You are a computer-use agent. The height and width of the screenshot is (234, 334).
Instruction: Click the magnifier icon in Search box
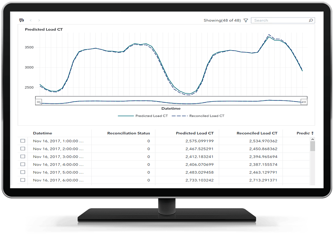coord(311,20)
